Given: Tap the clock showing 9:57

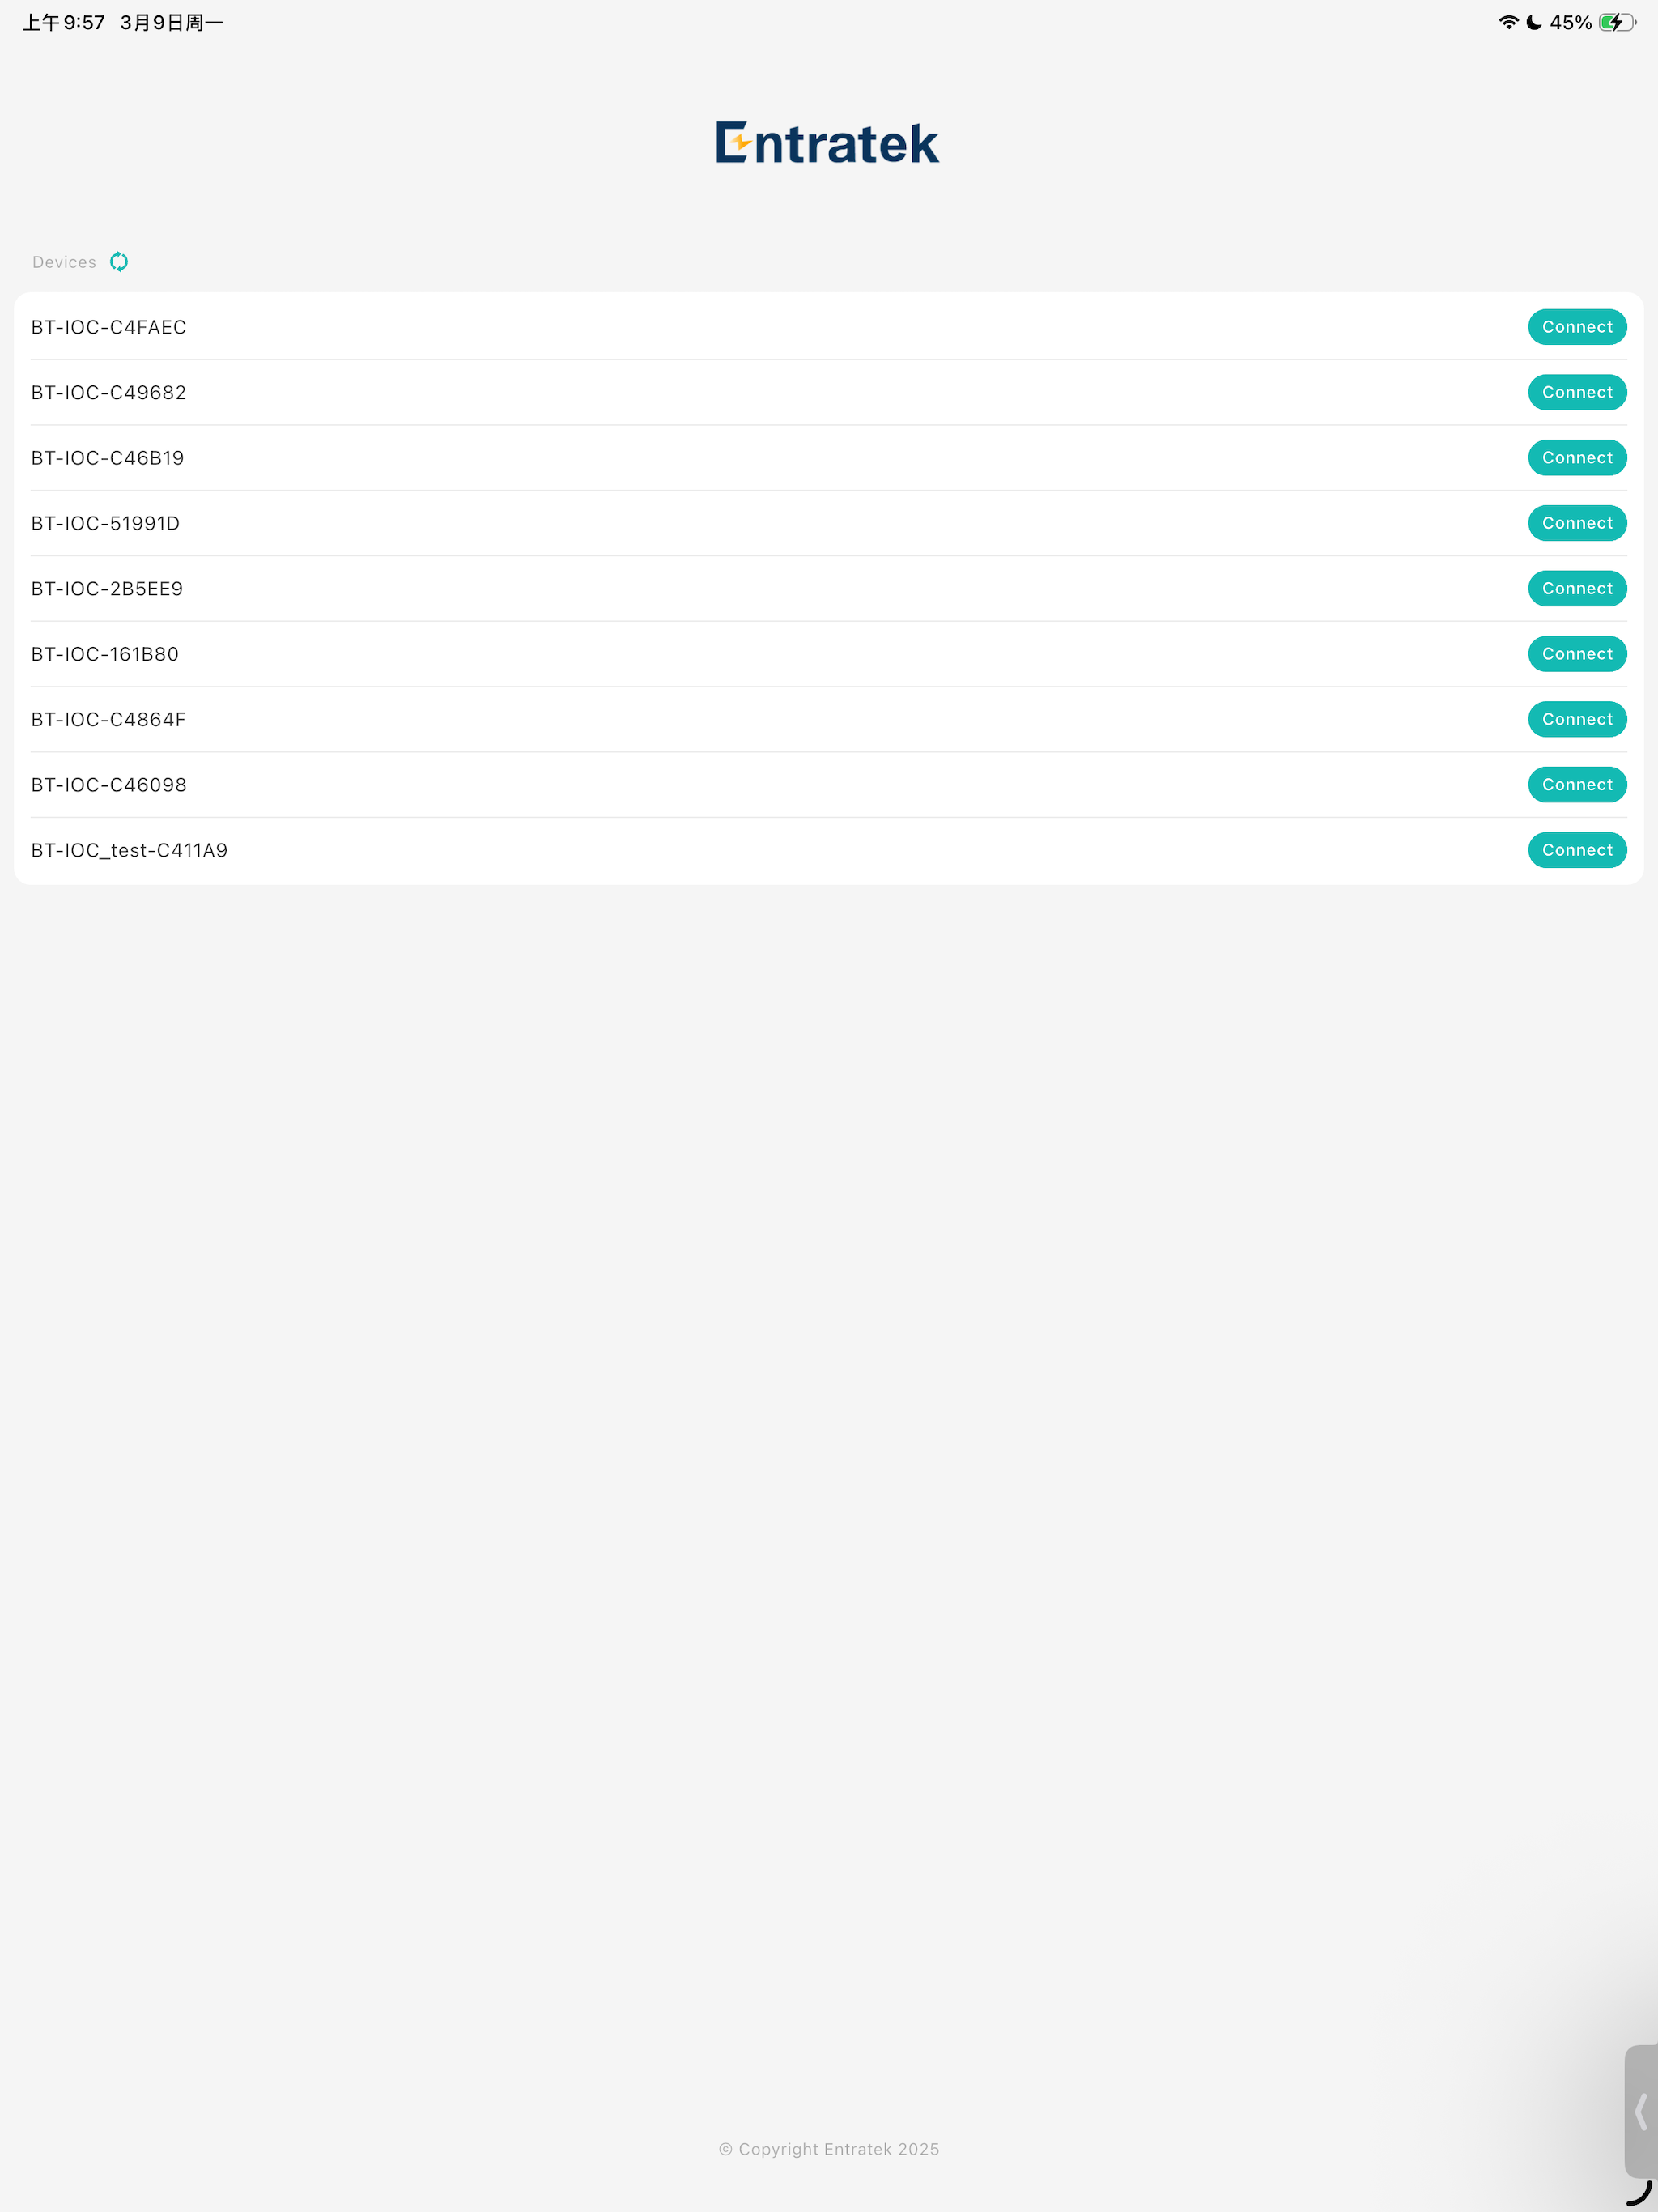Looking at the screenshot, I should 64,22.
